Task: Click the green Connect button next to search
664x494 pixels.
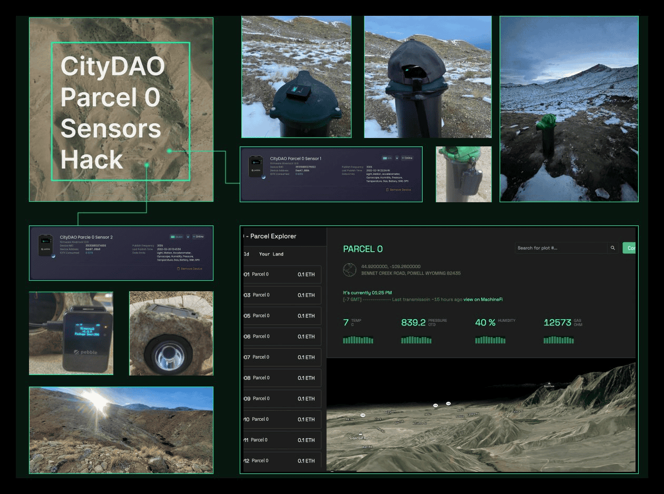Action: (x=629, y=248)
